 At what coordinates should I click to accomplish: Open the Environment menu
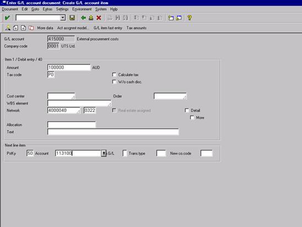(82, 9)
